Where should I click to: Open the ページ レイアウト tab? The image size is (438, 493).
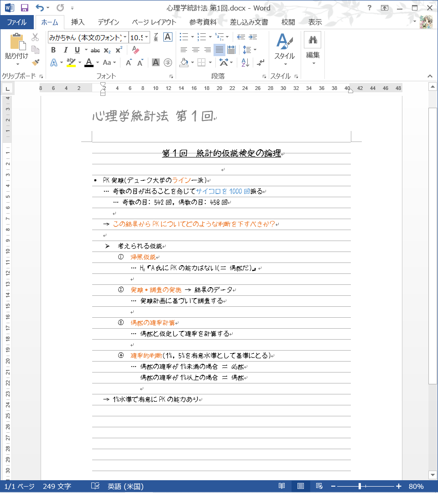[x=154, y=22]
